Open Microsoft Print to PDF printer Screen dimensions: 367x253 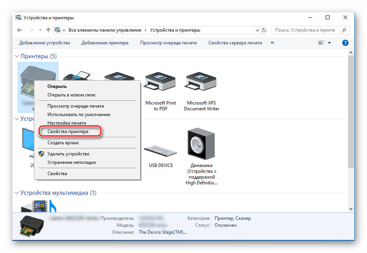tap(161, 82)
